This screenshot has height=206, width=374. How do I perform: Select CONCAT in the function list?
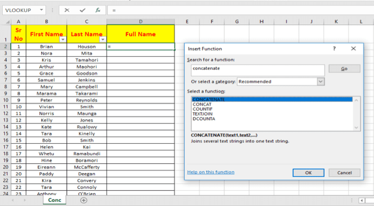click(272, 104)
